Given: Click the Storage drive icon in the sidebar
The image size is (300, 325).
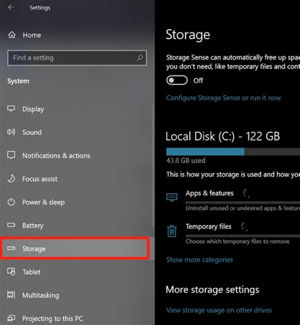Looking at the screenshot, I should tap(11, 248).
